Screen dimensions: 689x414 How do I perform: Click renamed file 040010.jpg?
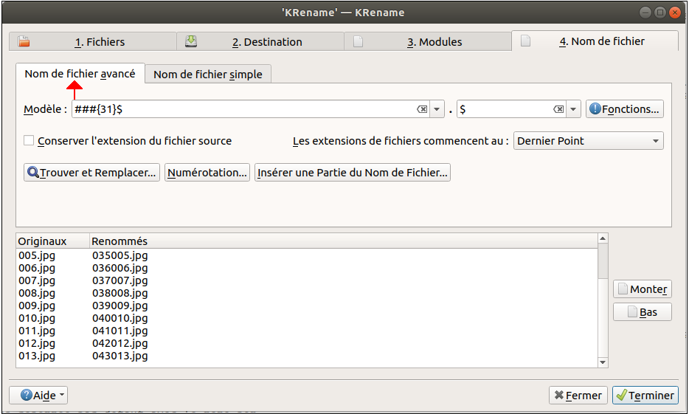coord(120,318)
